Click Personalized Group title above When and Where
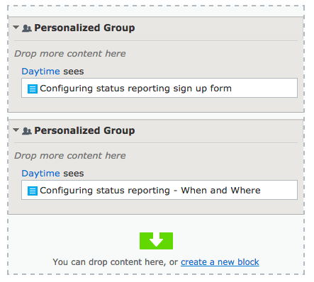The height and width of the screenshot is (282, 314). [x=84, y=130]
